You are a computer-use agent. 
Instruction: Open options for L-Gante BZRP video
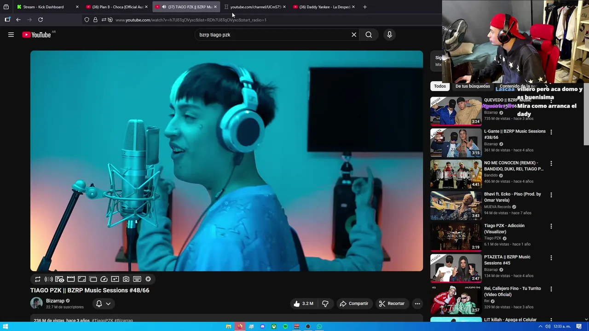pyautogui.click(x=551, y=132)
